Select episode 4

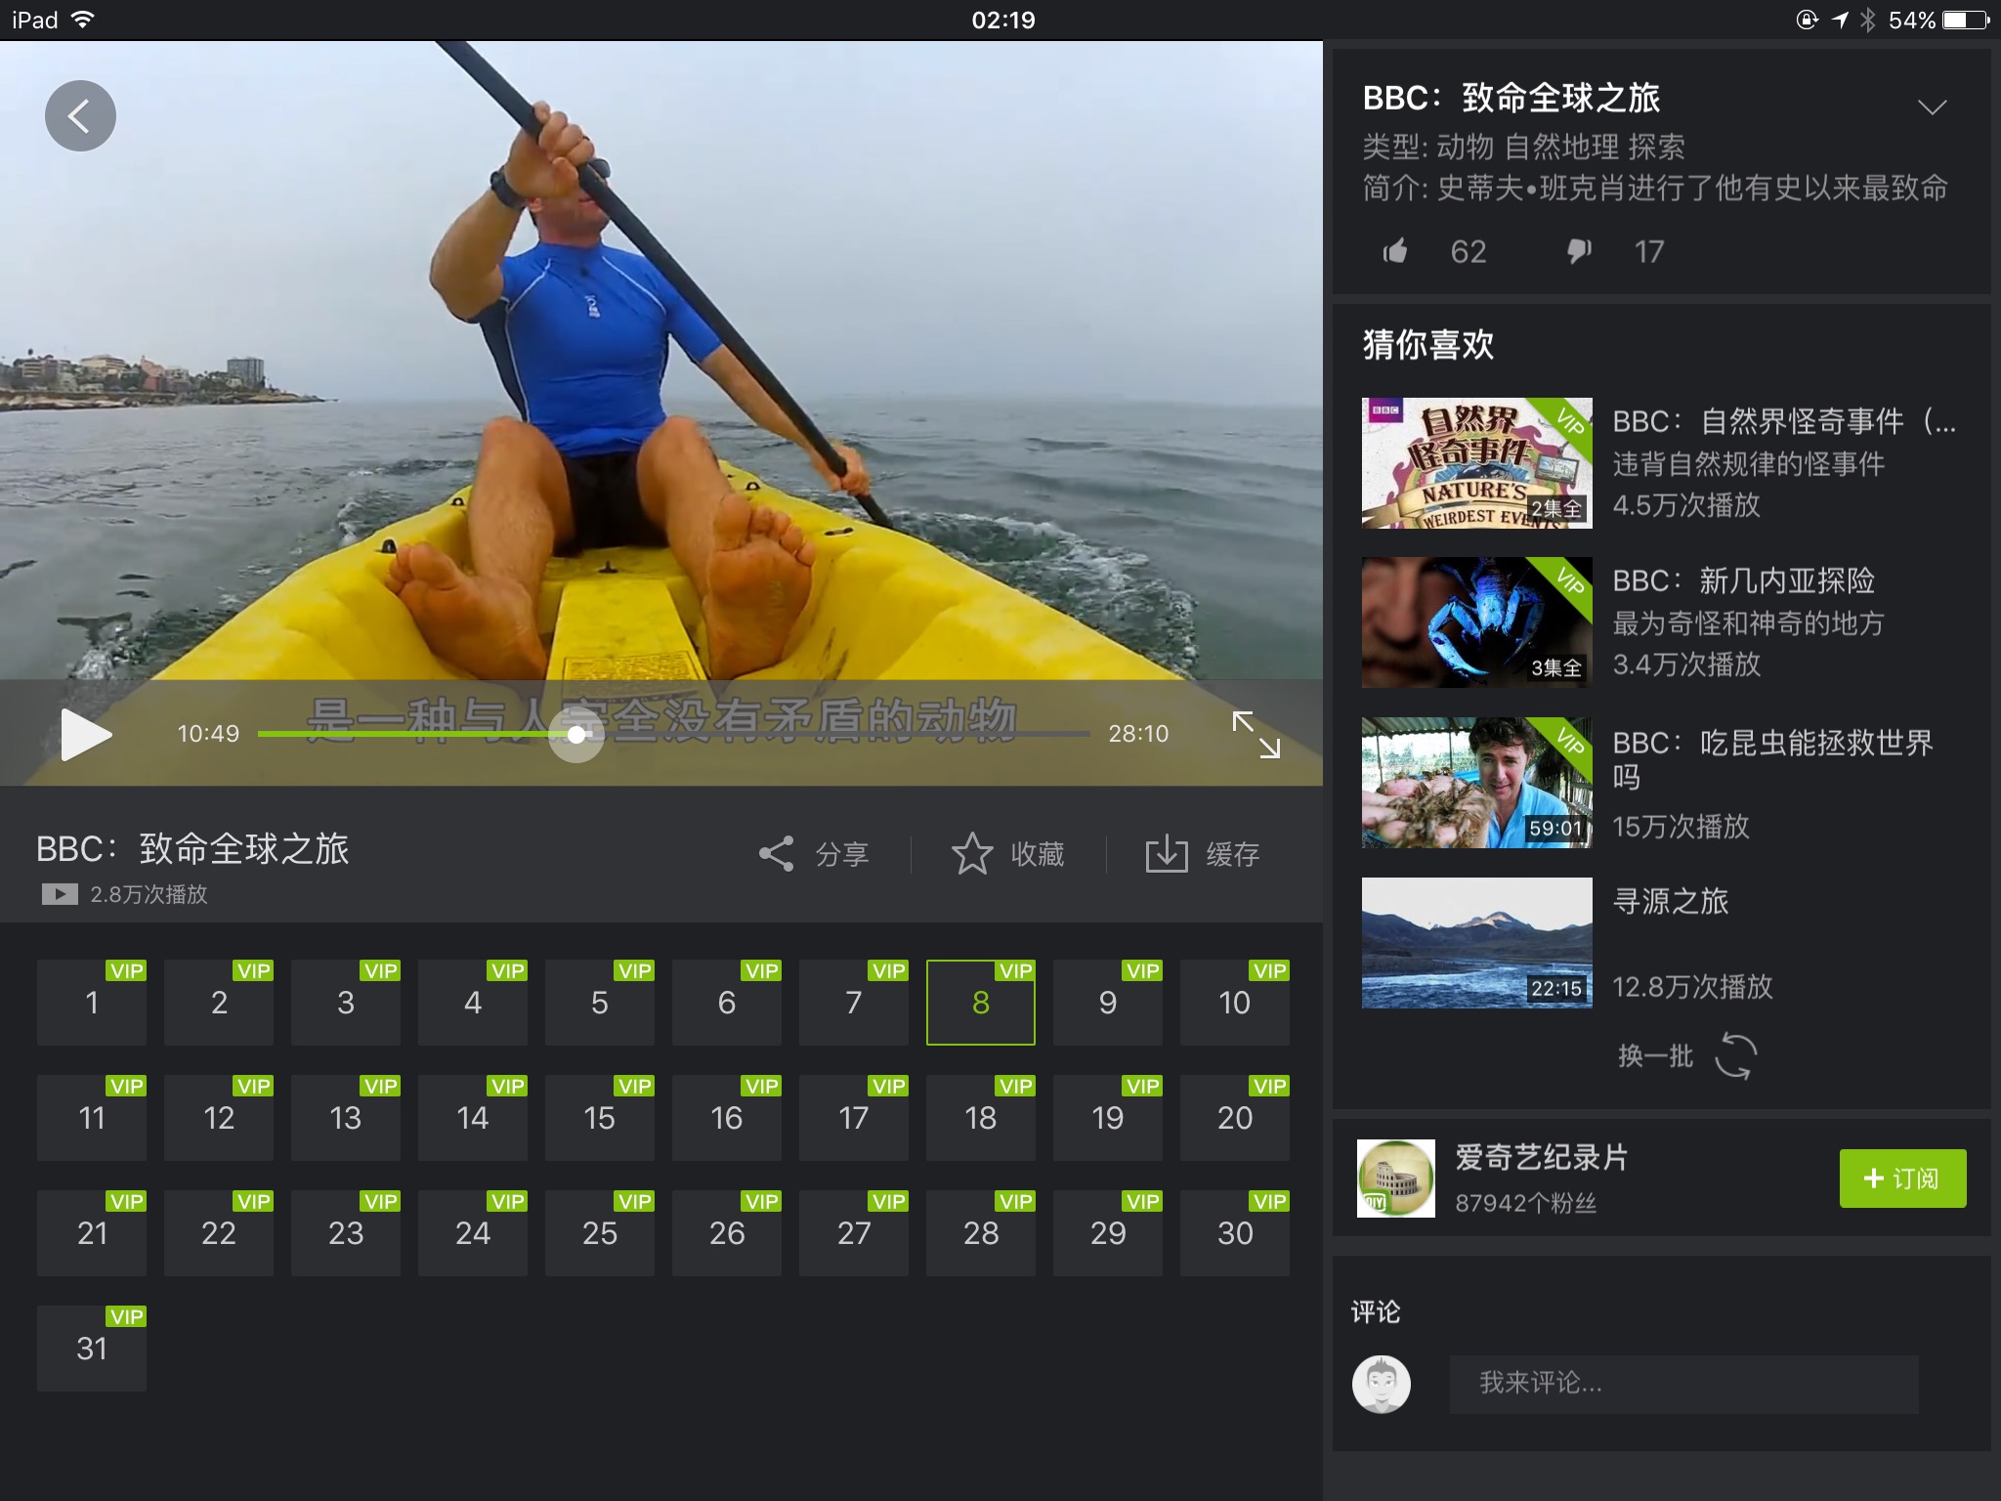(x=473, y=1003)
